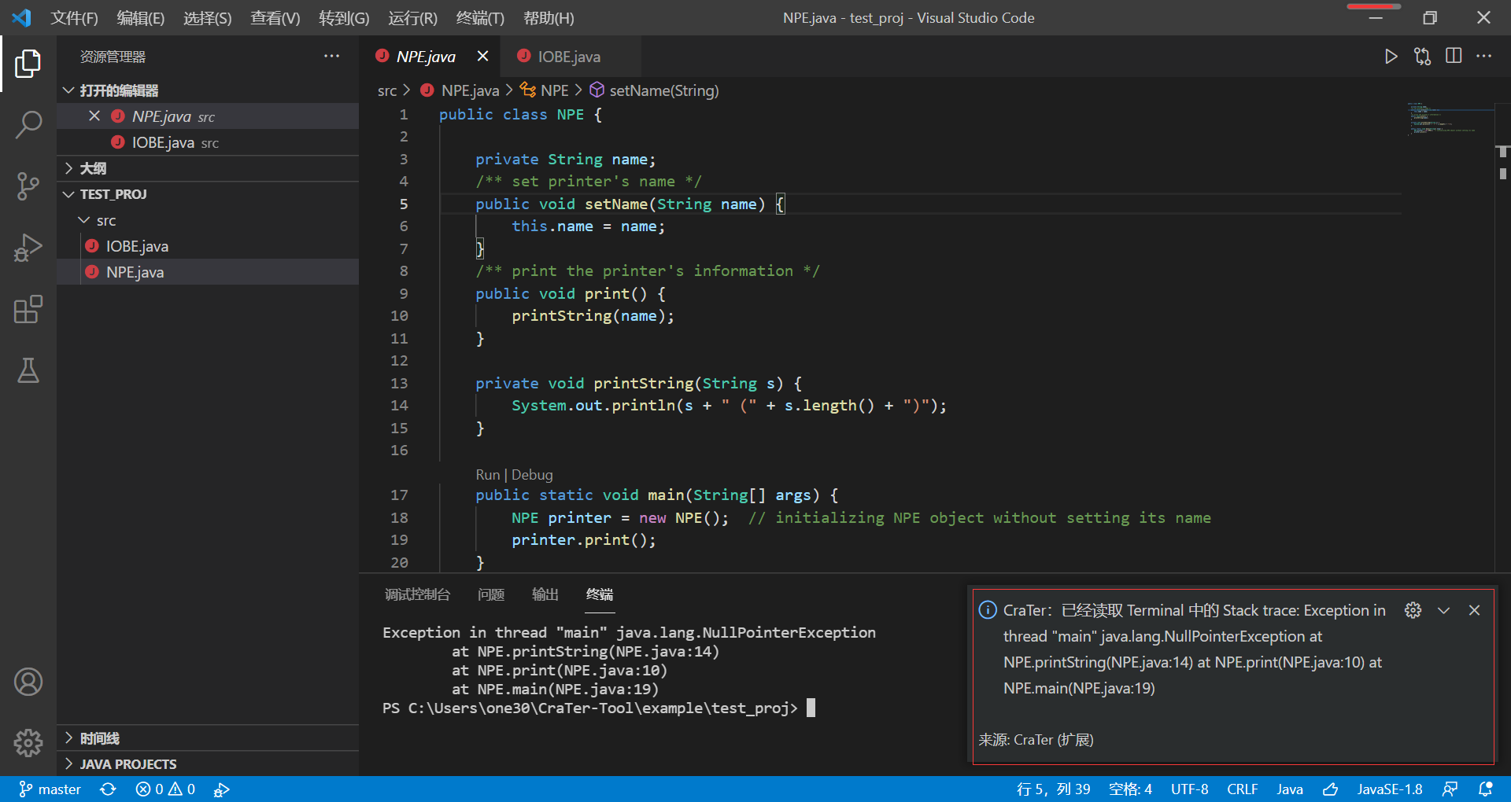
Task: Open the Testing flask icon
Action: [28, 370]
